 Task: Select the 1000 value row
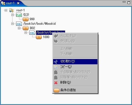click(46, 37)
